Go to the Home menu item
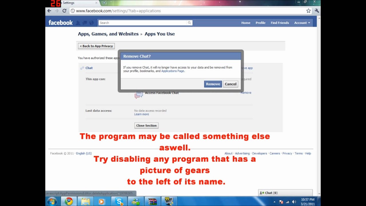Screen dimensions: 366x206 (246, 23)
